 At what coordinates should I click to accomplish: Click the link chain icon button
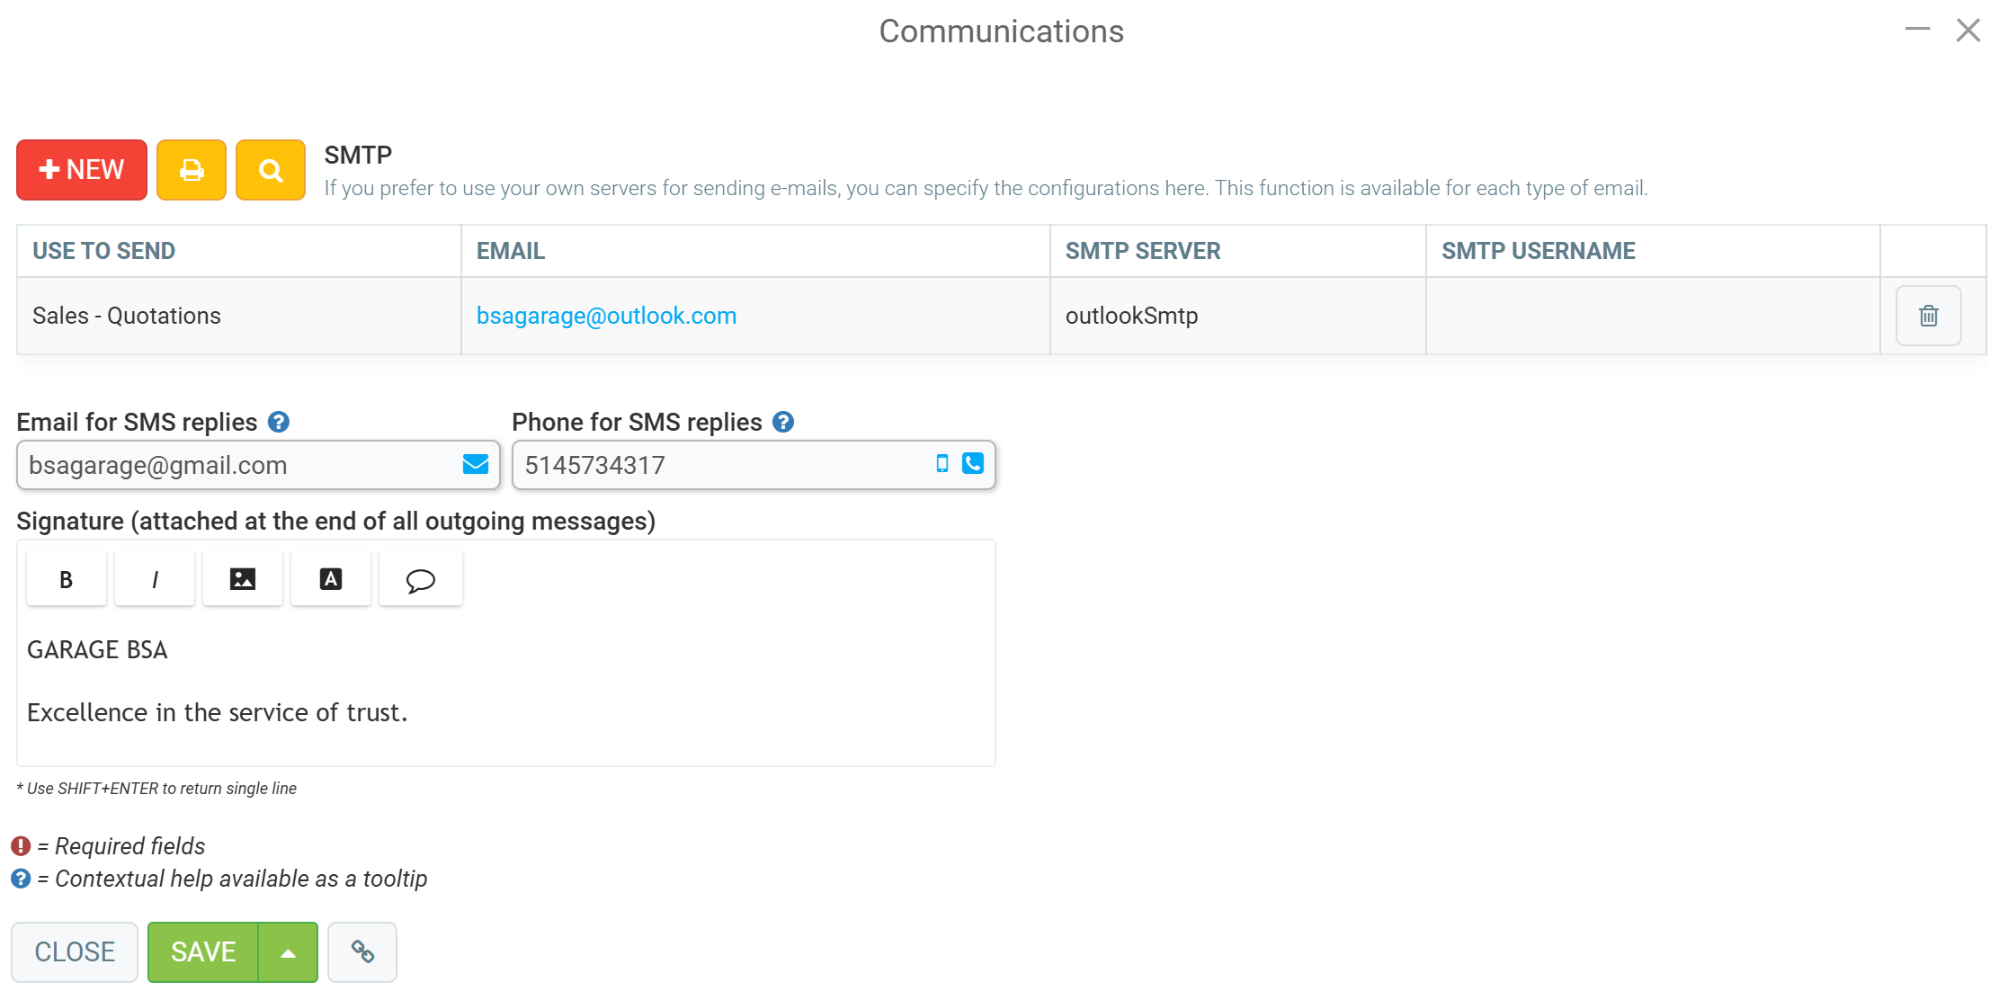(x=362, y=952)
